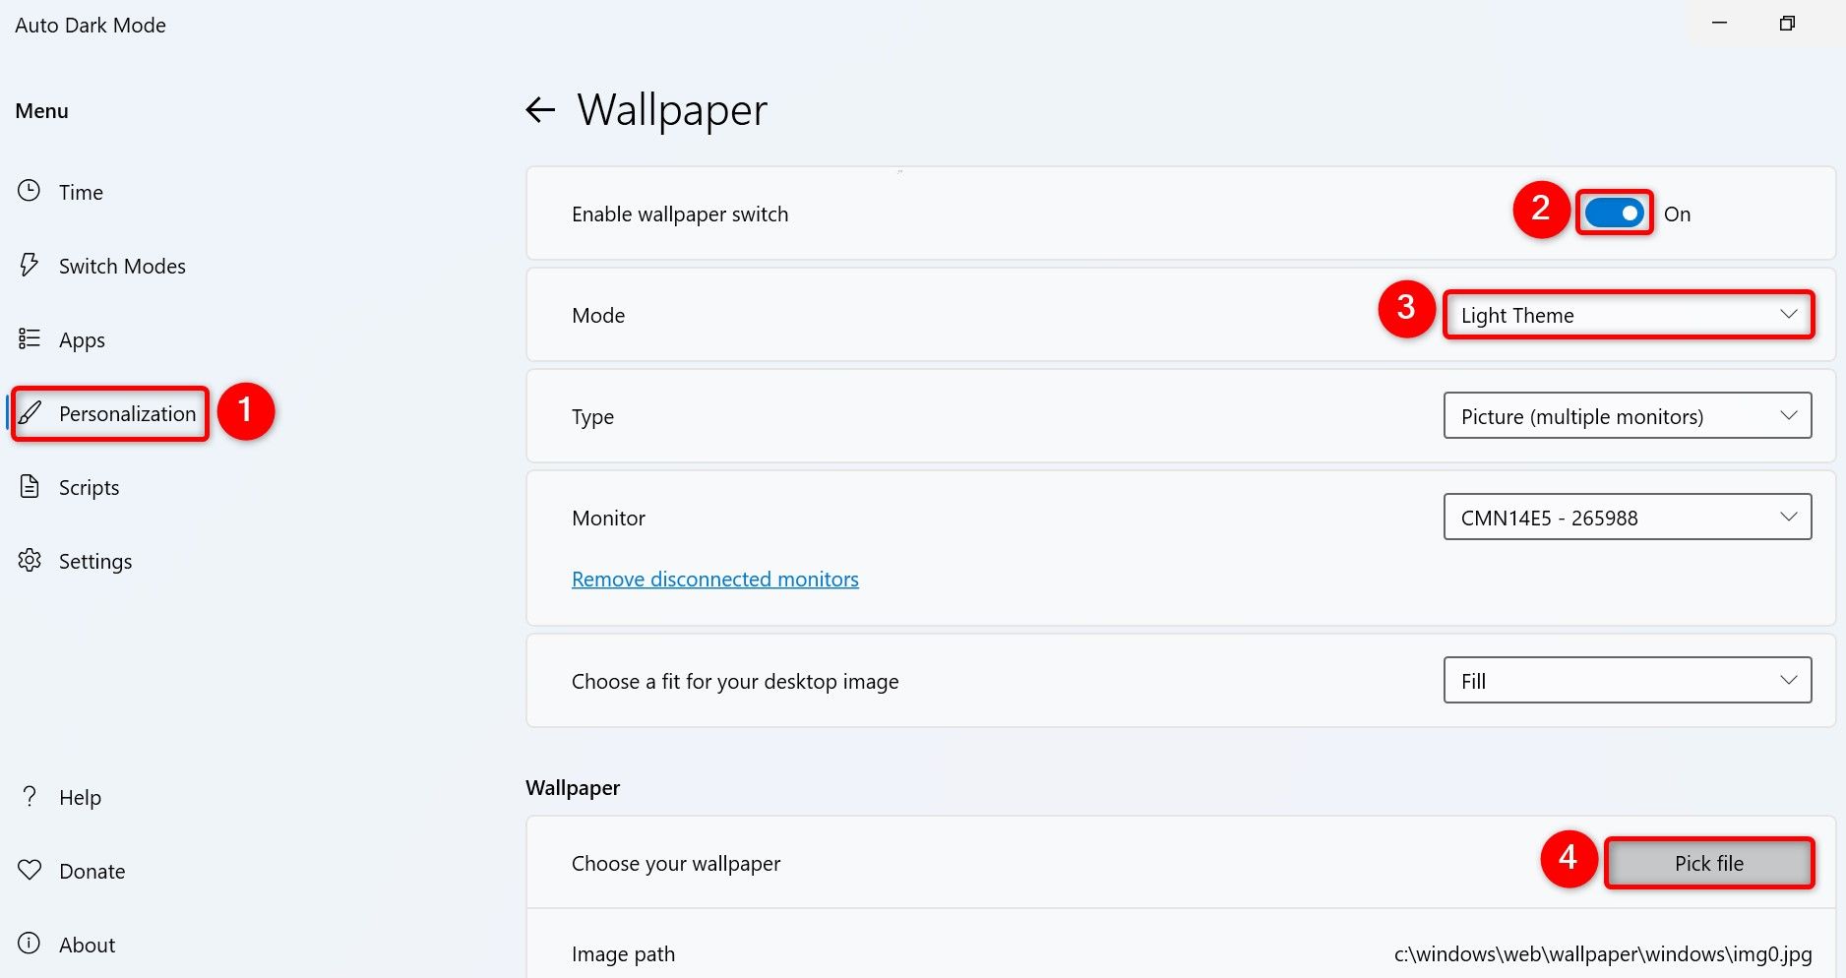Click the back arrow next to Wallpaper
This screenshot has height=978, width=1846.
coord(539,110)
